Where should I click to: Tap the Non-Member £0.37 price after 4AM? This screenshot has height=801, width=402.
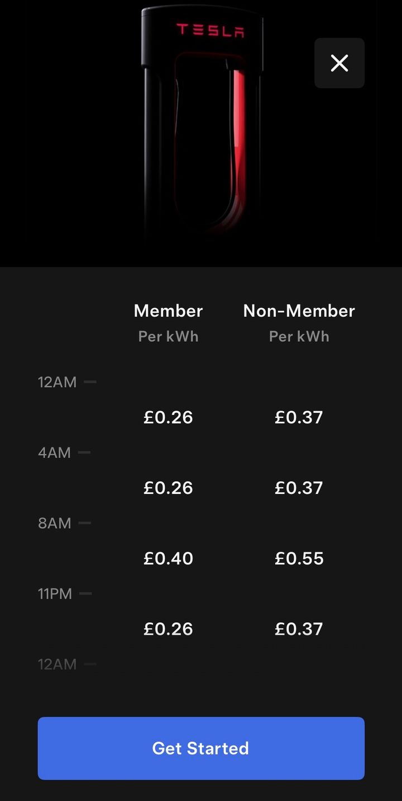point(299,488)
